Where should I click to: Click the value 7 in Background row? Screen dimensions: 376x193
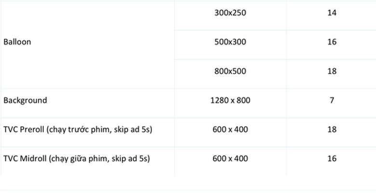(332, 101)
